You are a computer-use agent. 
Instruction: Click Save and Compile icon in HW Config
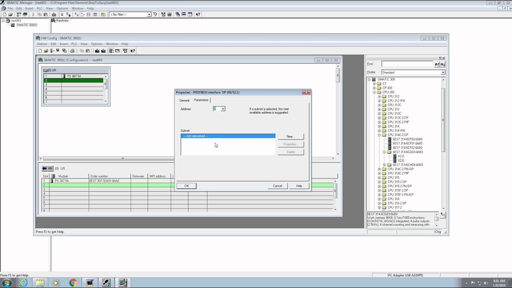[x=64, y=51]
